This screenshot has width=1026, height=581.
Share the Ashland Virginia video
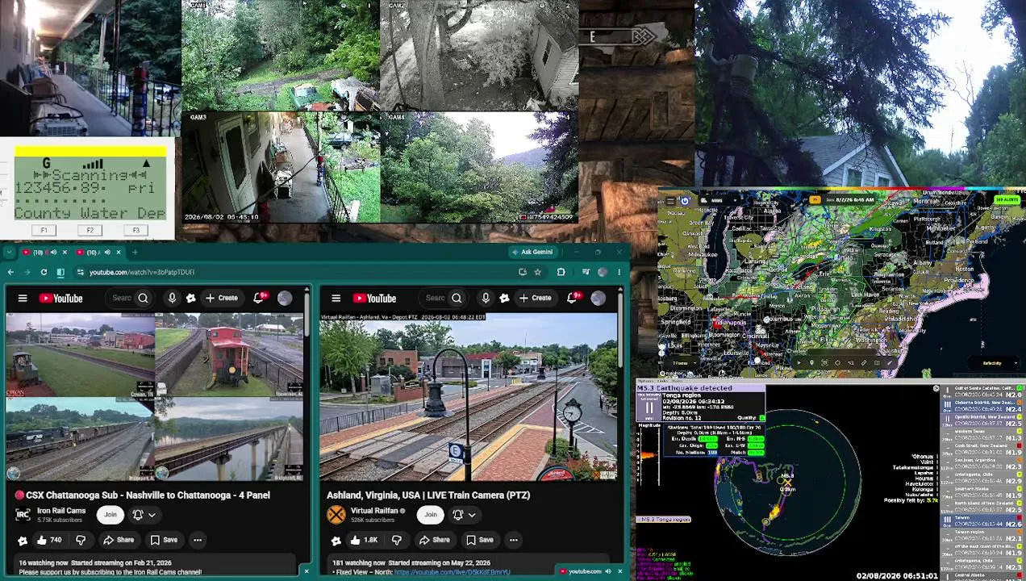(x=434, y=540)
